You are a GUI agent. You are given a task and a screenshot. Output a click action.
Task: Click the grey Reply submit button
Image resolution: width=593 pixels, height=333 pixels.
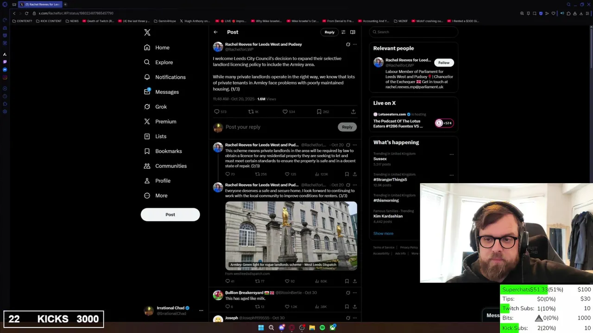tap(347, 127)
